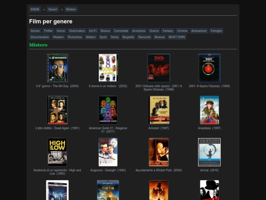Choose the Drammatico genre

(77, 31)
